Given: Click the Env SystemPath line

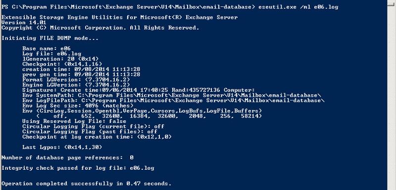Looking at the screenshot, I should point(172,95).
